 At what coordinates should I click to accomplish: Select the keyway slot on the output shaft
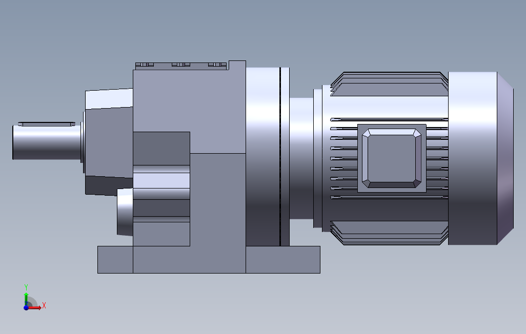(47, 124)
